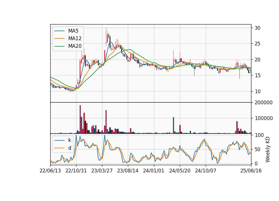Image resolution: width=279 pixels, height=201 pixels.
Task: Click the MA12 legend label
Action: click(x=75, y=38)
